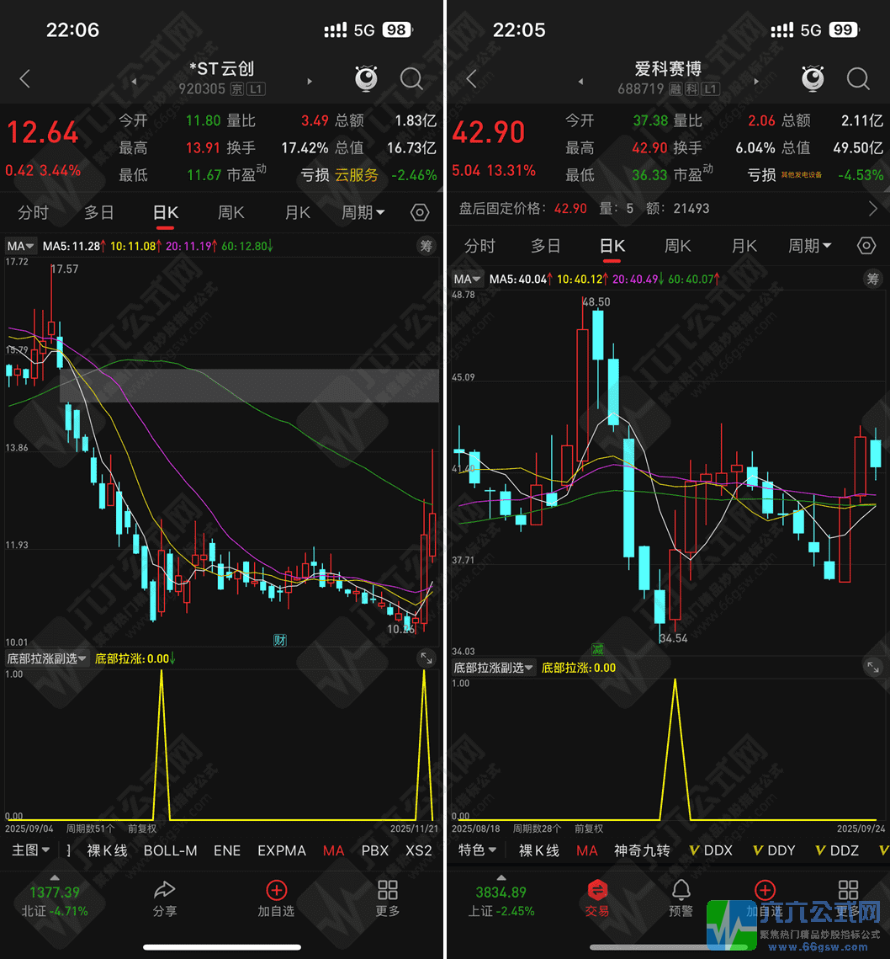Expand the sub-chart fullscreen icon on the *ST云创 chart
890x959 pixels.
pyautogui.click(x=426, y=658)
